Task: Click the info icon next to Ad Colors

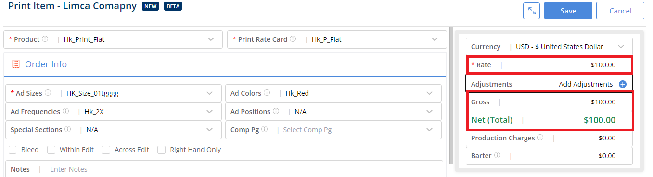Action: coord(267,93)
